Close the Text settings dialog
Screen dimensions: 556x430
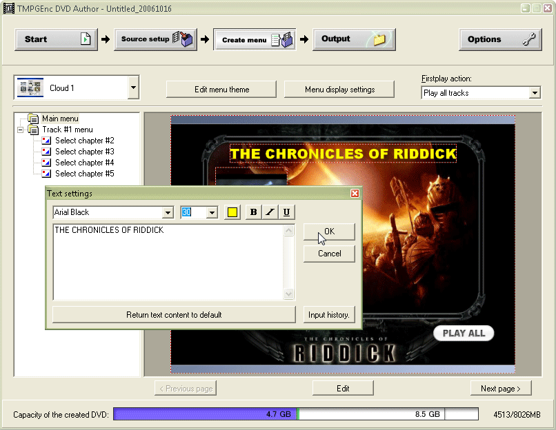355,194
